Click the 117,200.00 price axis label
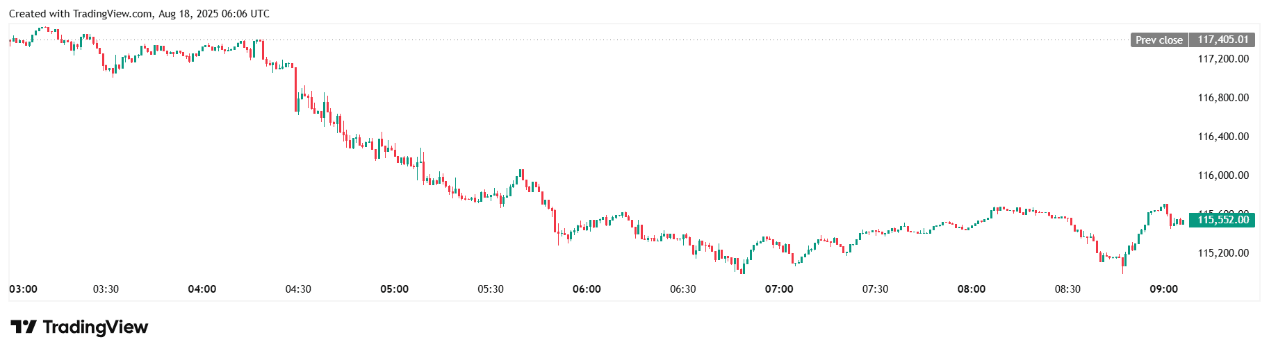This screenshot has height=353, width=1269. pos(1222,59)
